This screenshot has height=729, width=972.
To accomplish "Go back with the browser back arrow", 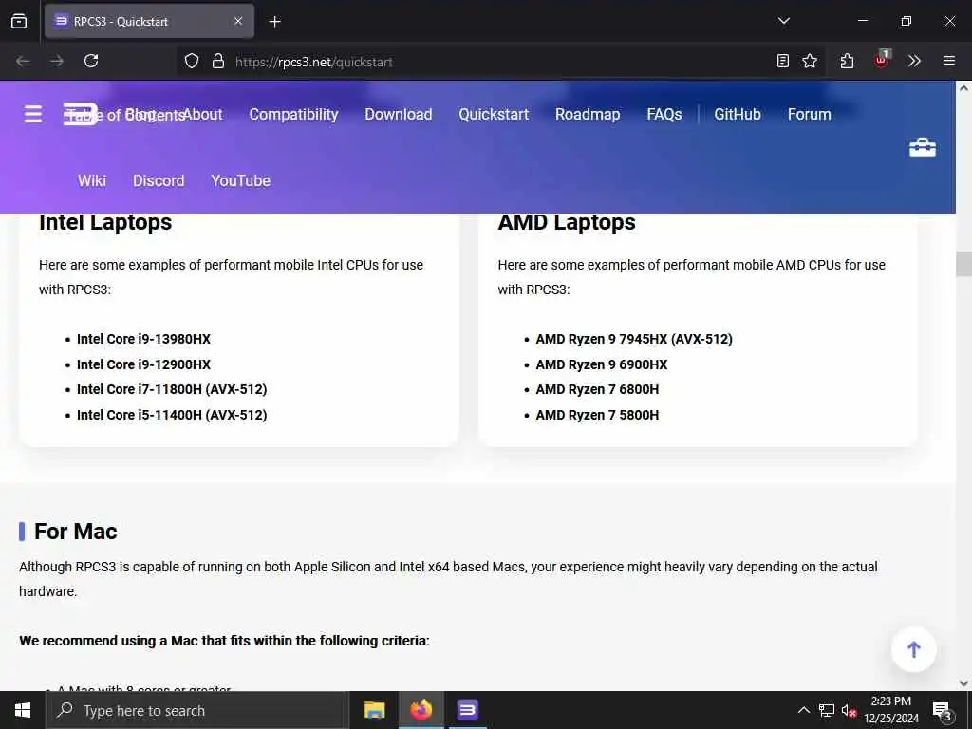I will 23,61.
